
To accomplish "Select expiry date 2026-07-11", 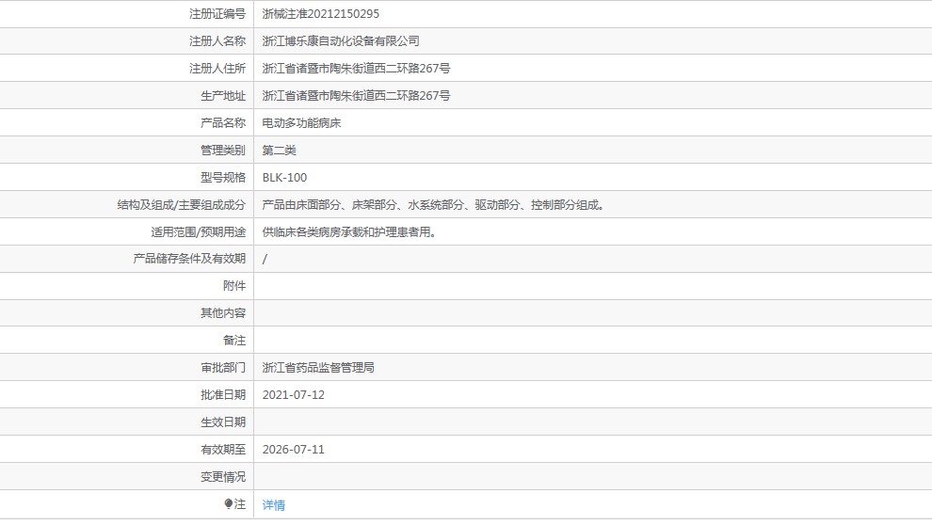I will tap(293, 450).
